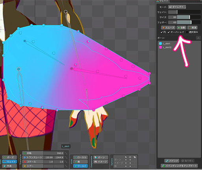Collapse the ボーン list with chevron

(x=198, y=38)
